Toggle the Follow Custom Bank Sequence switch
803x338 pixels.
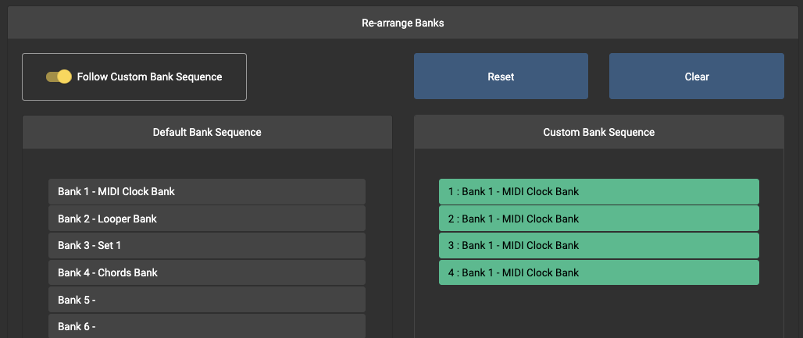[x=59, y=76]
